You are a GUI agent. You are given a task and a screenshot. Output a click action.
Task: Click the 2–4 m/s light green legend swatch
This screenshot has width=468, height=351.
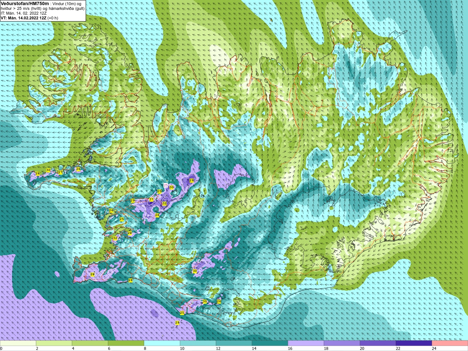(54, 343)
